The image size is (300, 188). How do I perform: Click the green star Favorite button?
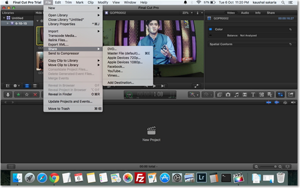tap(18, 95)
